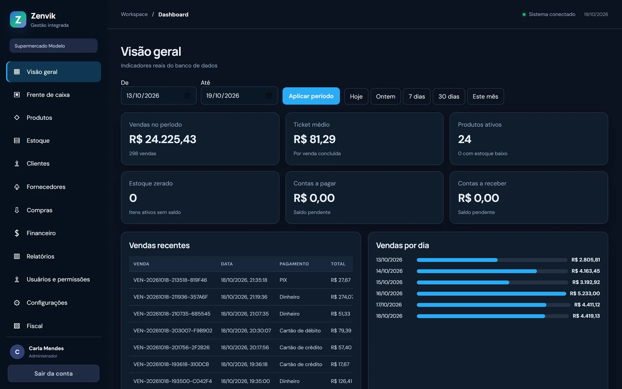Screen dimensions: 622x389
Task: Choose the 7 dias range
Action: pos(417,96)
